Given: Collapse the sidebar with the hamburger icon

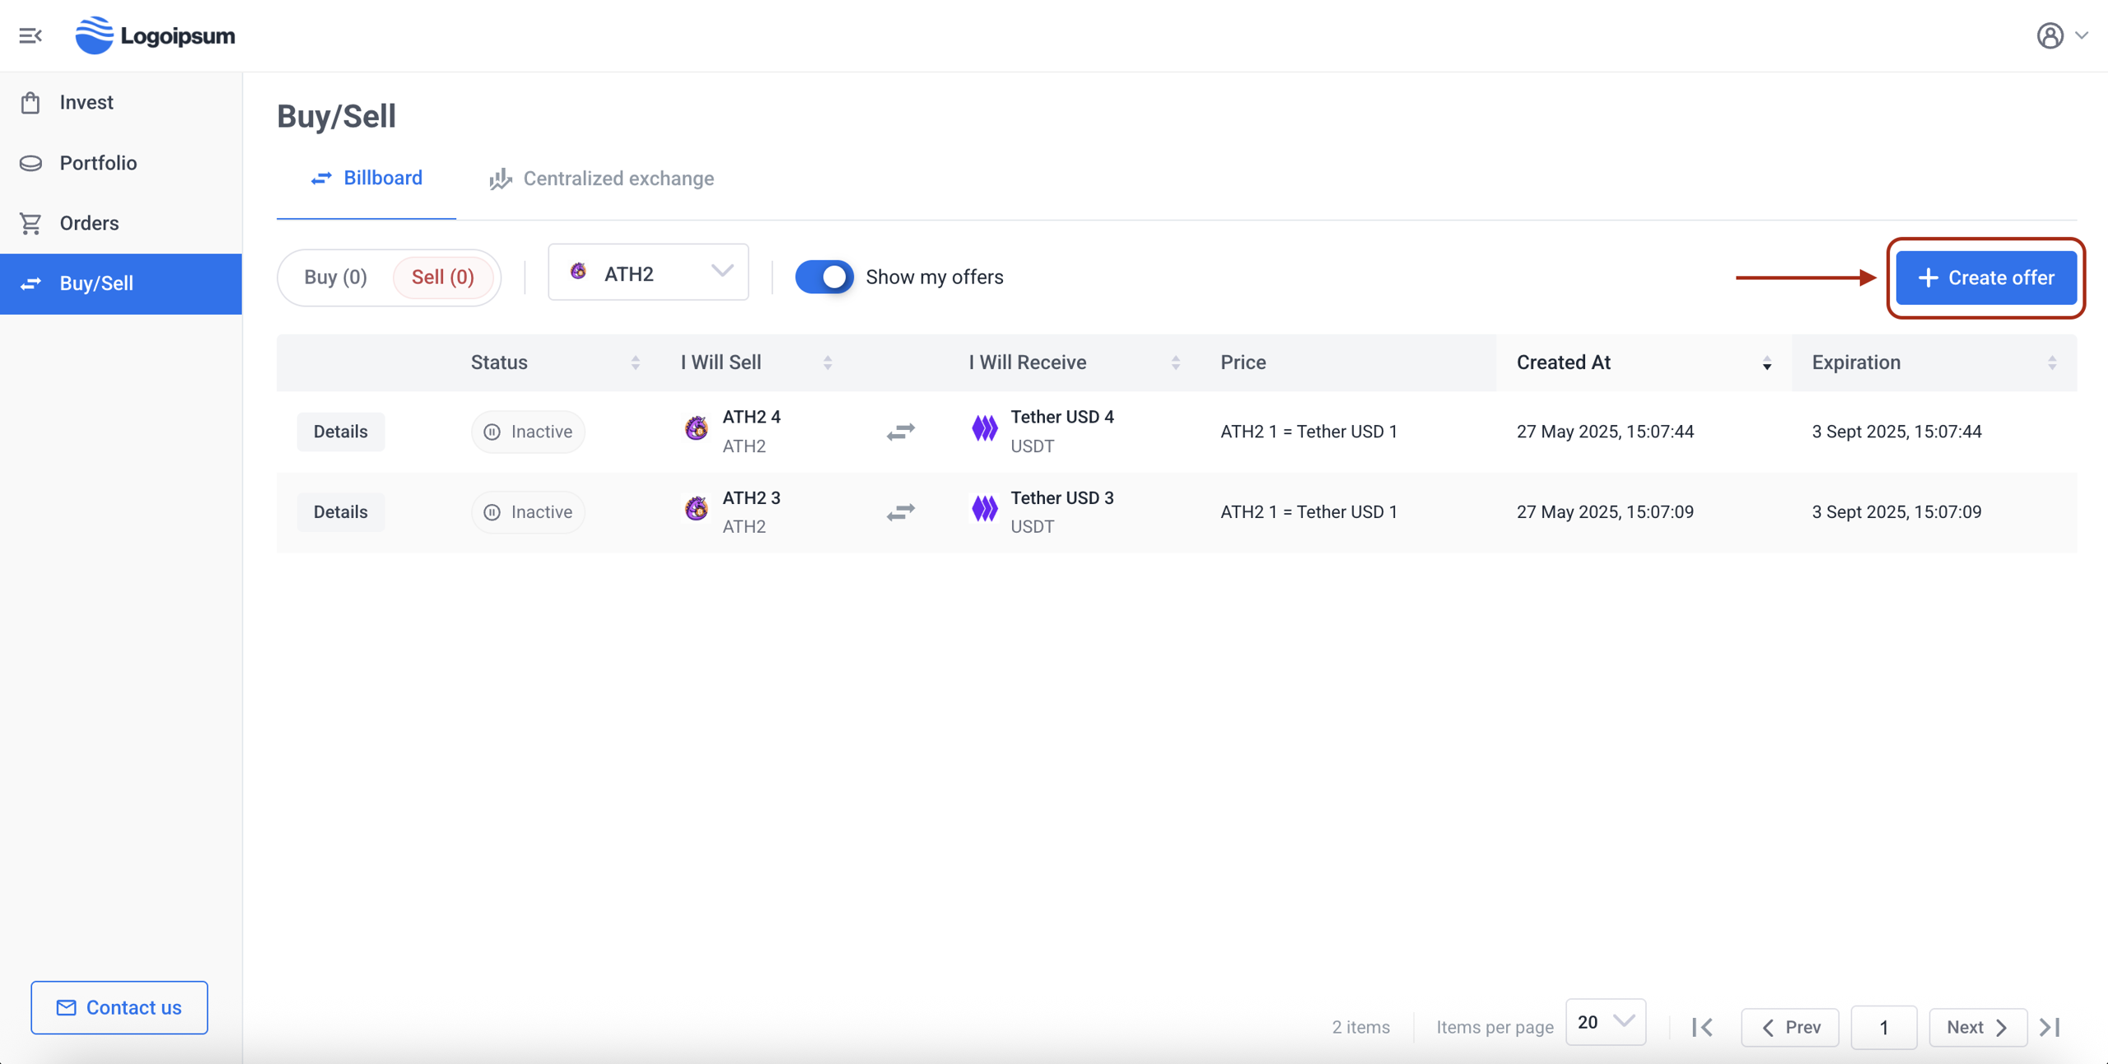Looking at the screenshot, I should 30,35.
